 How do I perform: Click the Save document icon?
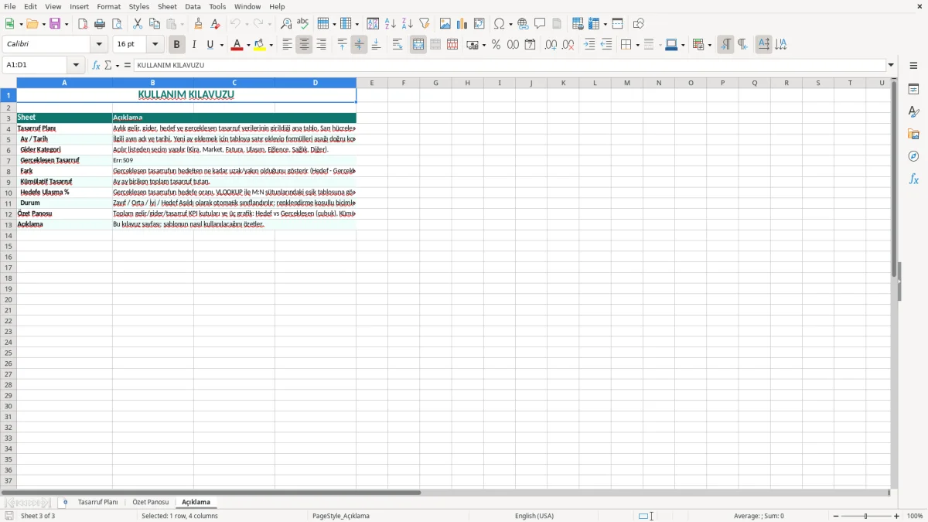tap(55, 24)
